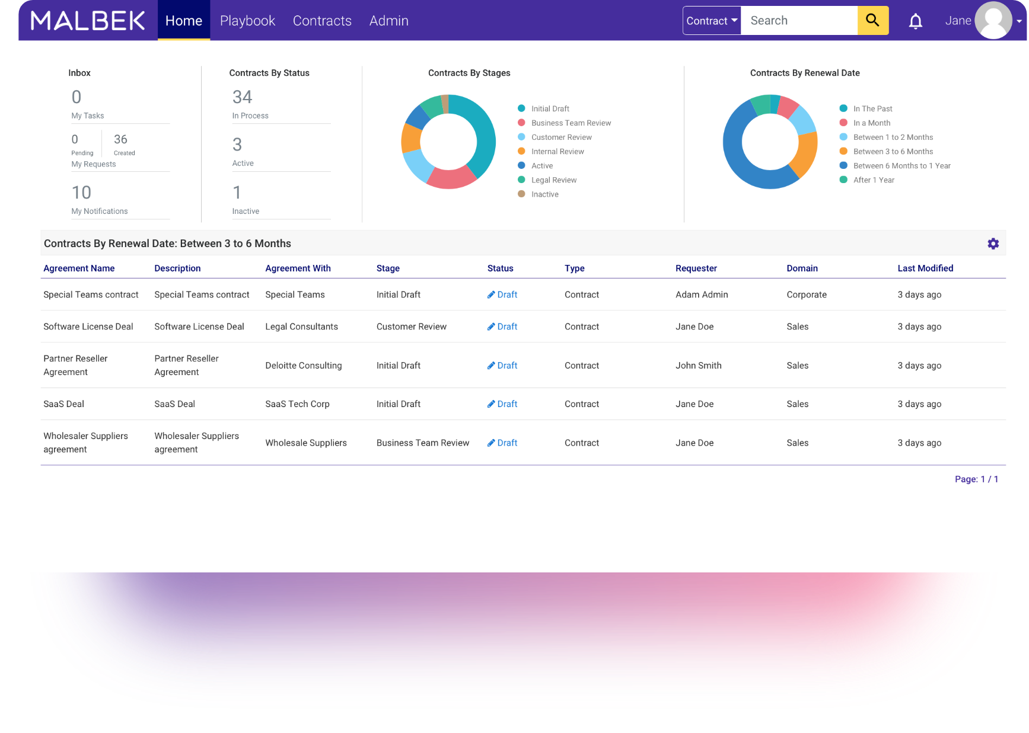The height and width of the screenshot is (733, 1029).
Task: Open the notifications bell
Action: tap(915, 21)
